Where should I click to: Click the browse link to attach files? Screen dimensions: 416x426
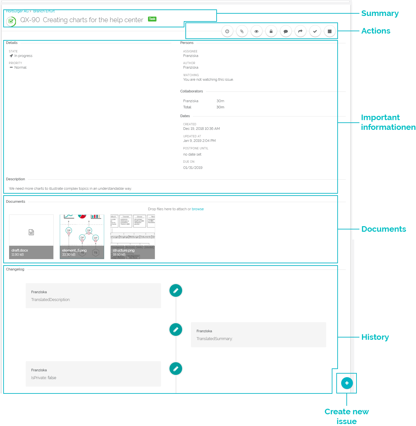coord(198,209)
